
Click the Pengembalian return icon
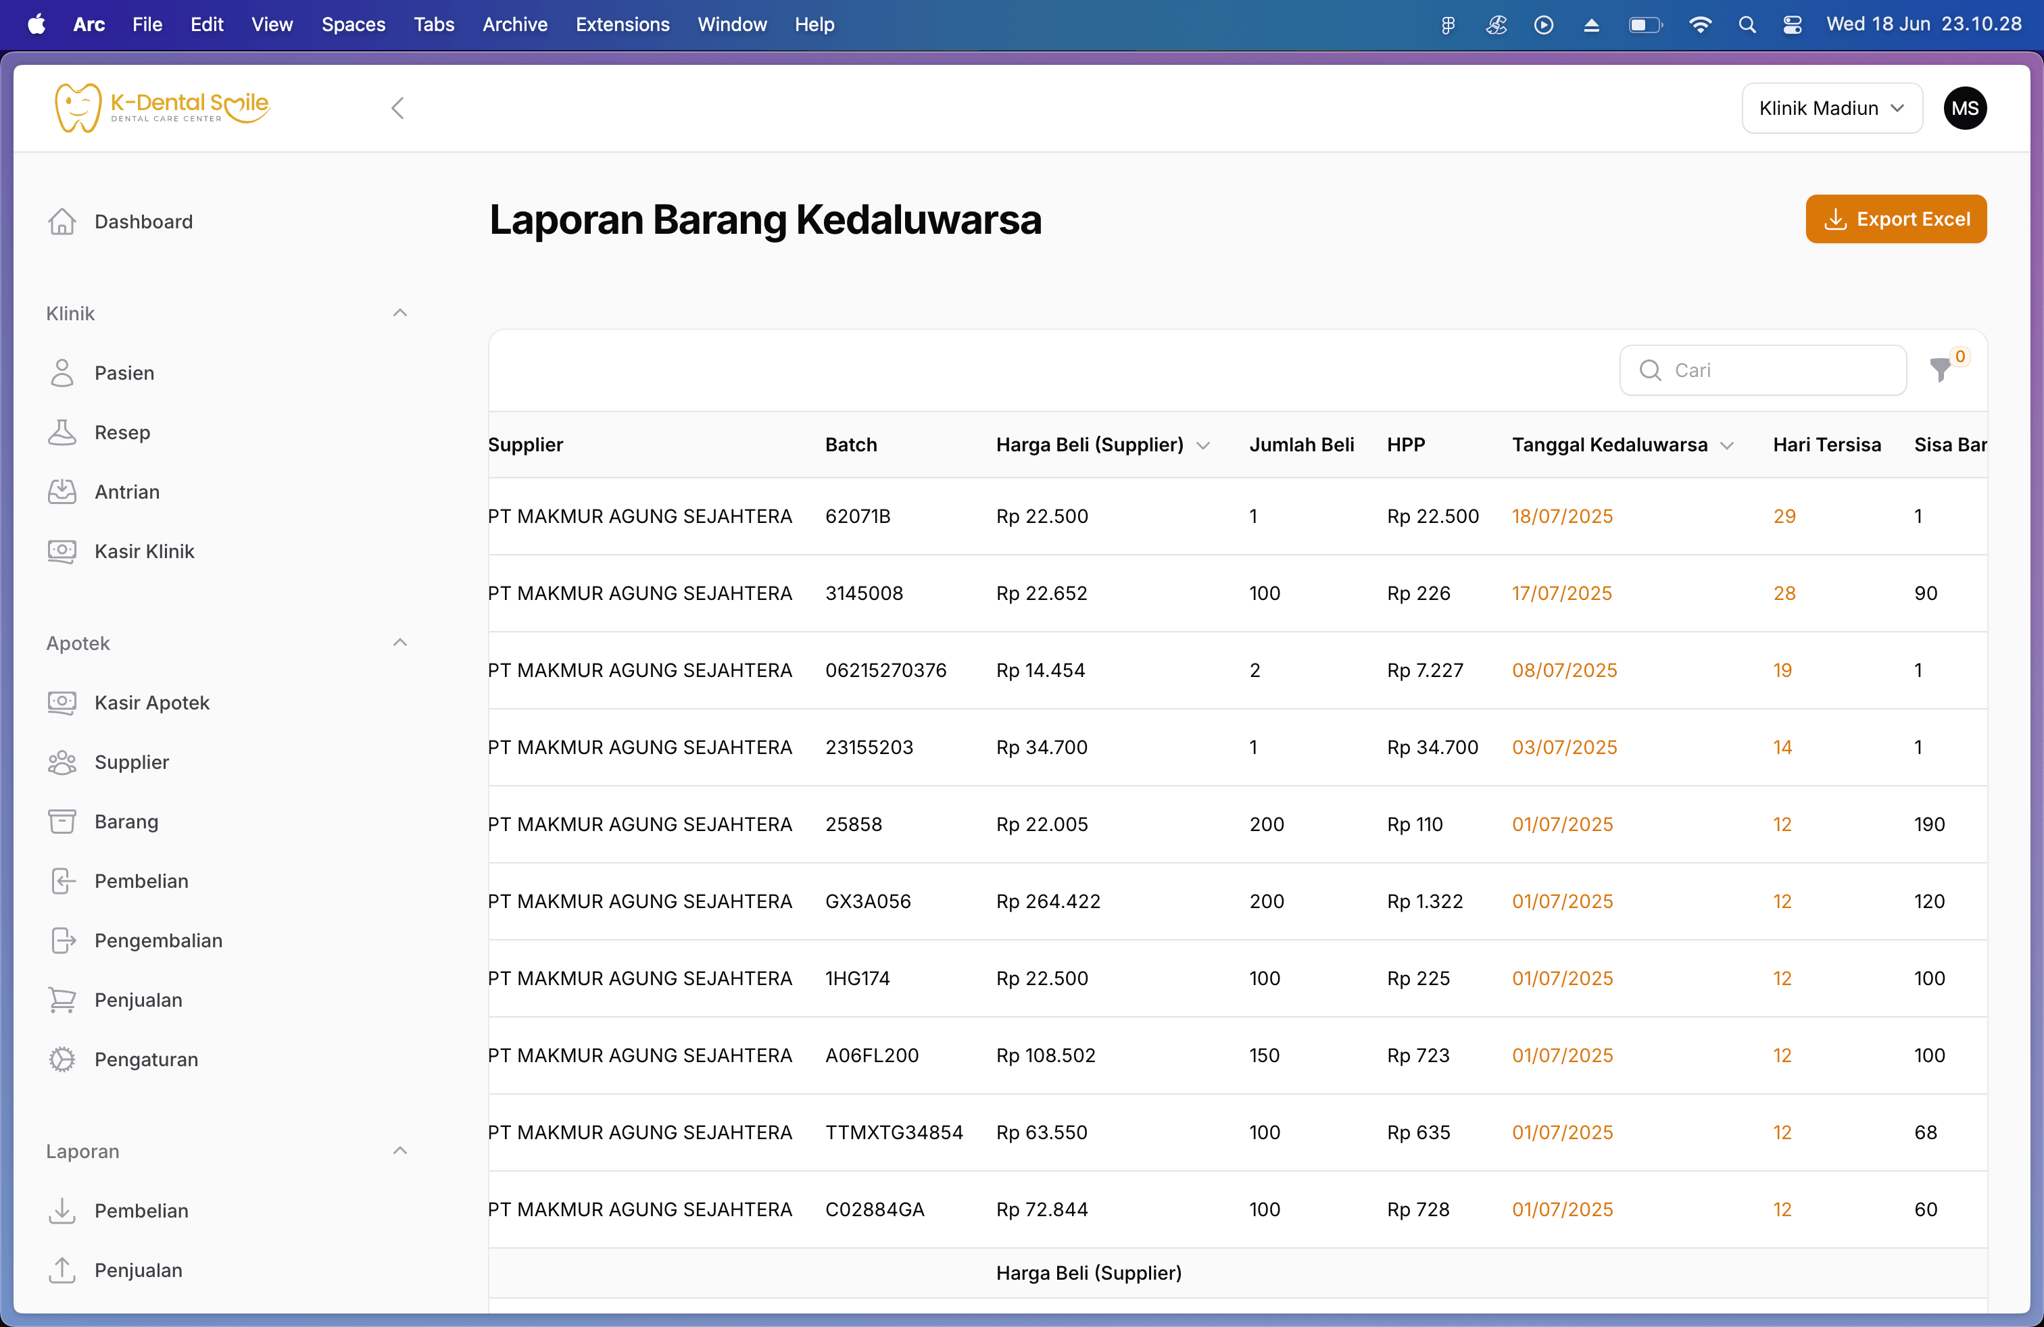(x=62, y=941)
